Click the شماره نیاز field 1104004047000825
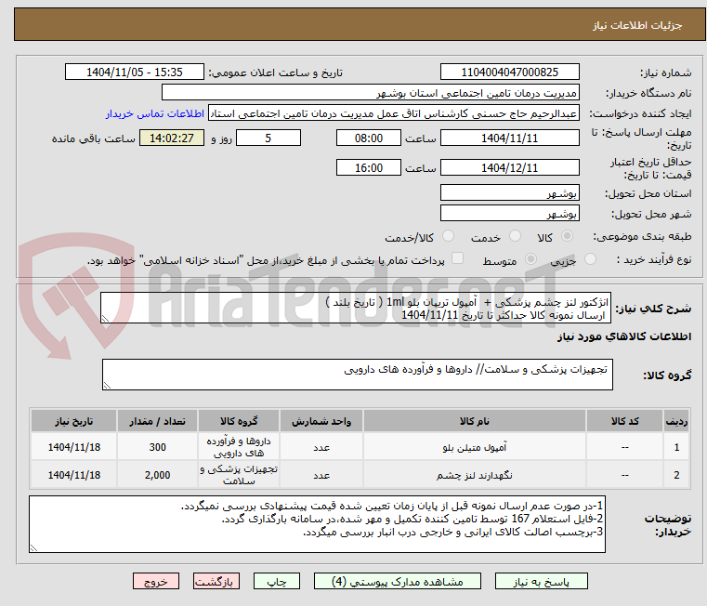This screenshot has height=606, width=707. click(x=509, y=72)
